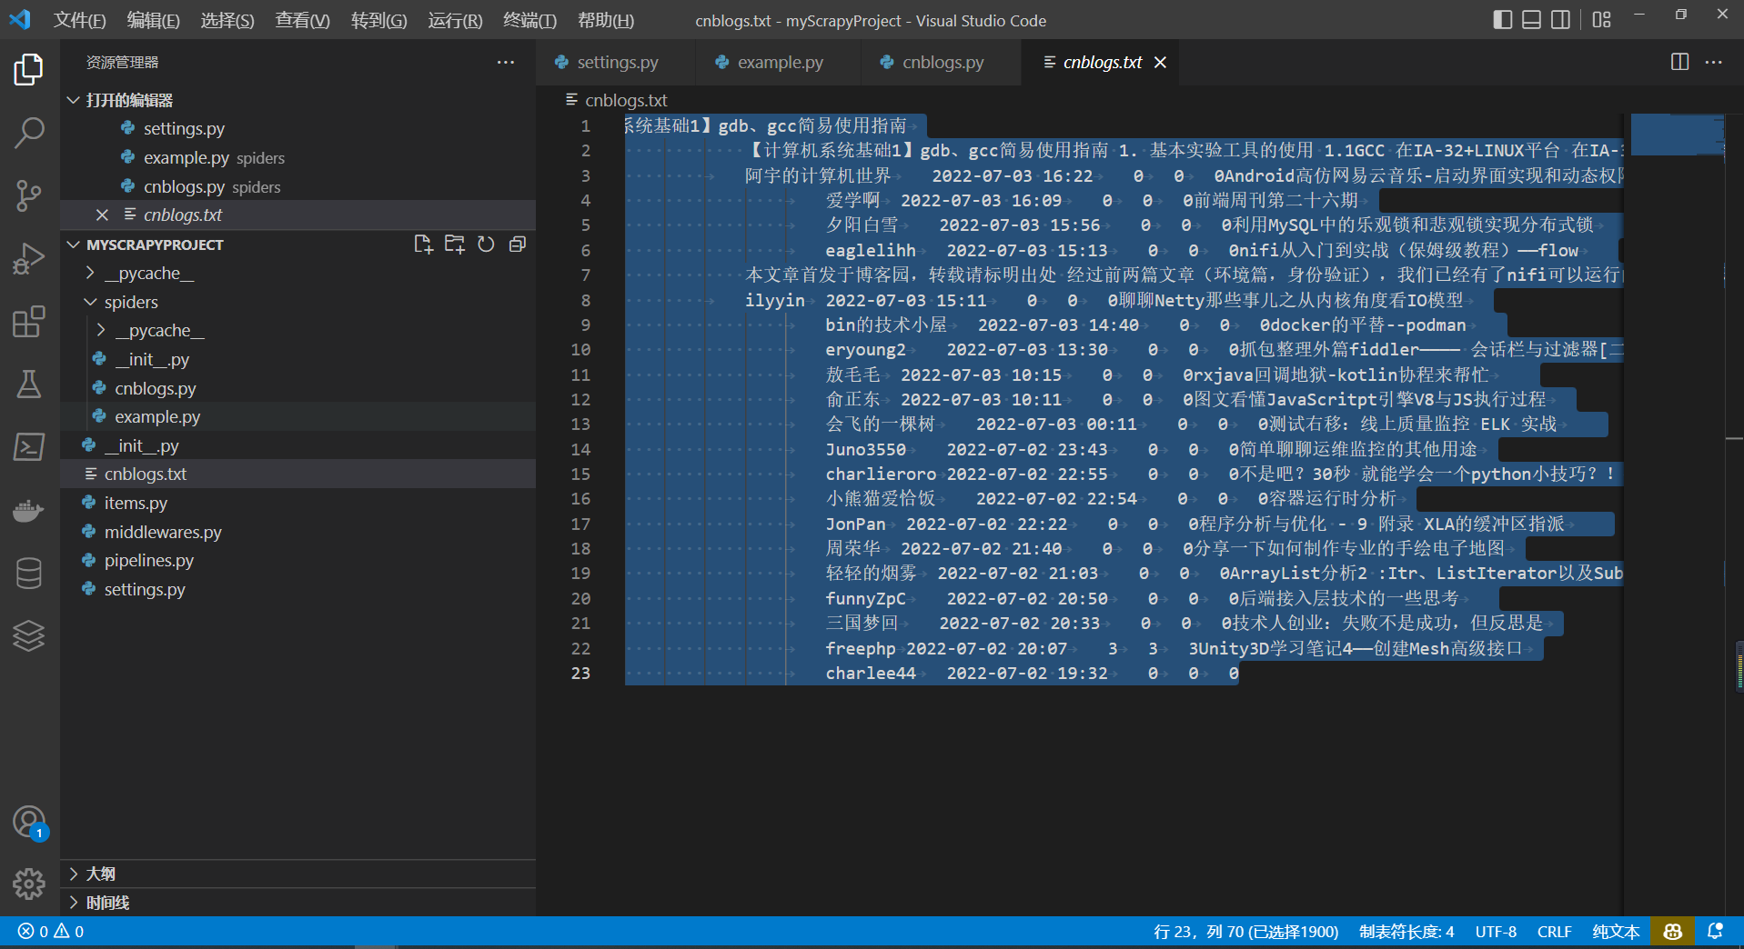The width and height of the screenshot is (1744, 949).
Task: Collapse the Open Editors section
Action: click(x=74, y=100)
